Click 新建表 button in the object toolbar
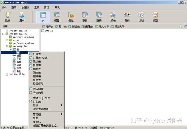Screen dimensions: 187x129 coord(74,26)
